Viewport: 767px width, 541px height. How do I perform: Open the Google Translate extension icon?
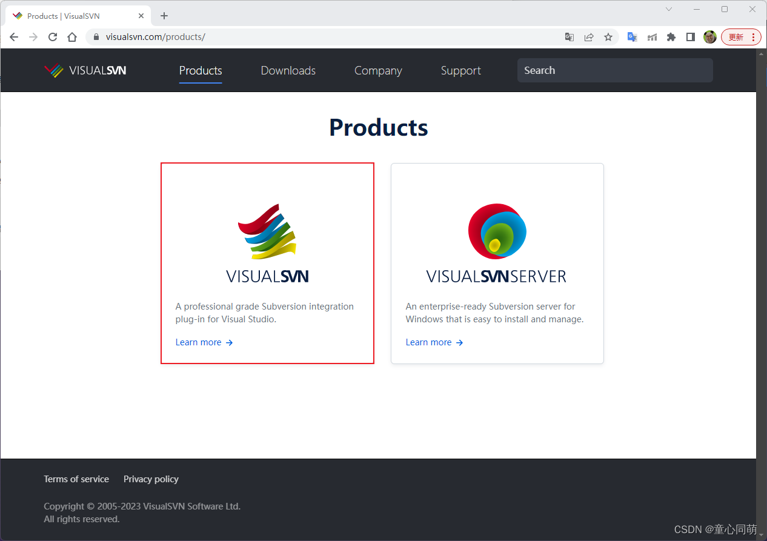pos(632,37)
